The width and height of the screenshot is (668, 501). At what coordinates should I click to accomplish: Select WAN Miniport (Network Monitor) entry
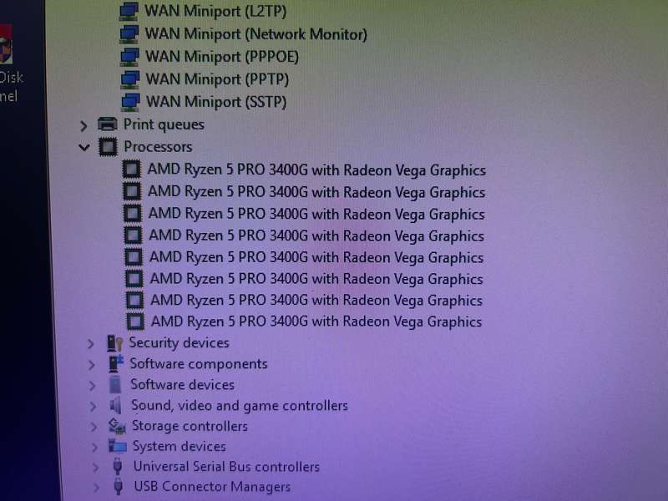[256, 34]
